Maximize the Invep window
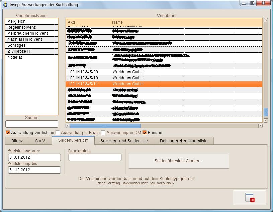 [252, 3]
